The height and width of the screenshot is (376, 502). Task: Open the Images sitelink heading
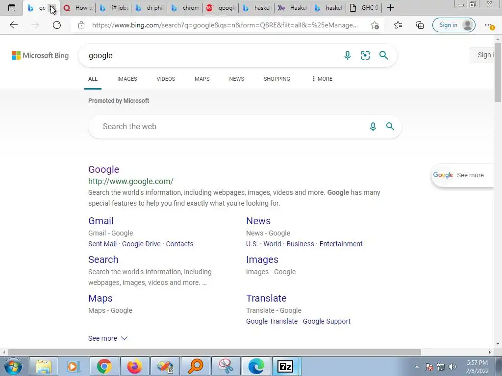(x=262, y=259)
